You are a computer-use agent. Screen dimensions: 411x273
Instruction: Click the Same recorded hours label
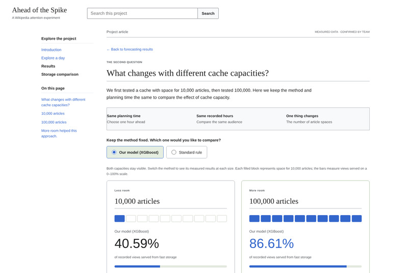point(215,116)
